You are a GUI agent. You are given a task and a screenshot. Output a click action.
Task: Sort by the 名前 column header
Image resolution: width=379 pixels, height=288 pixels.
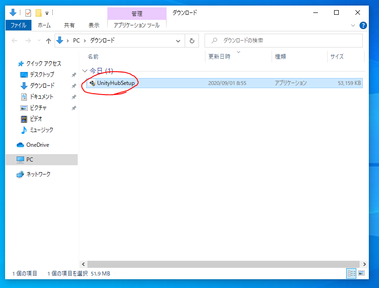(x=93, y=57)
